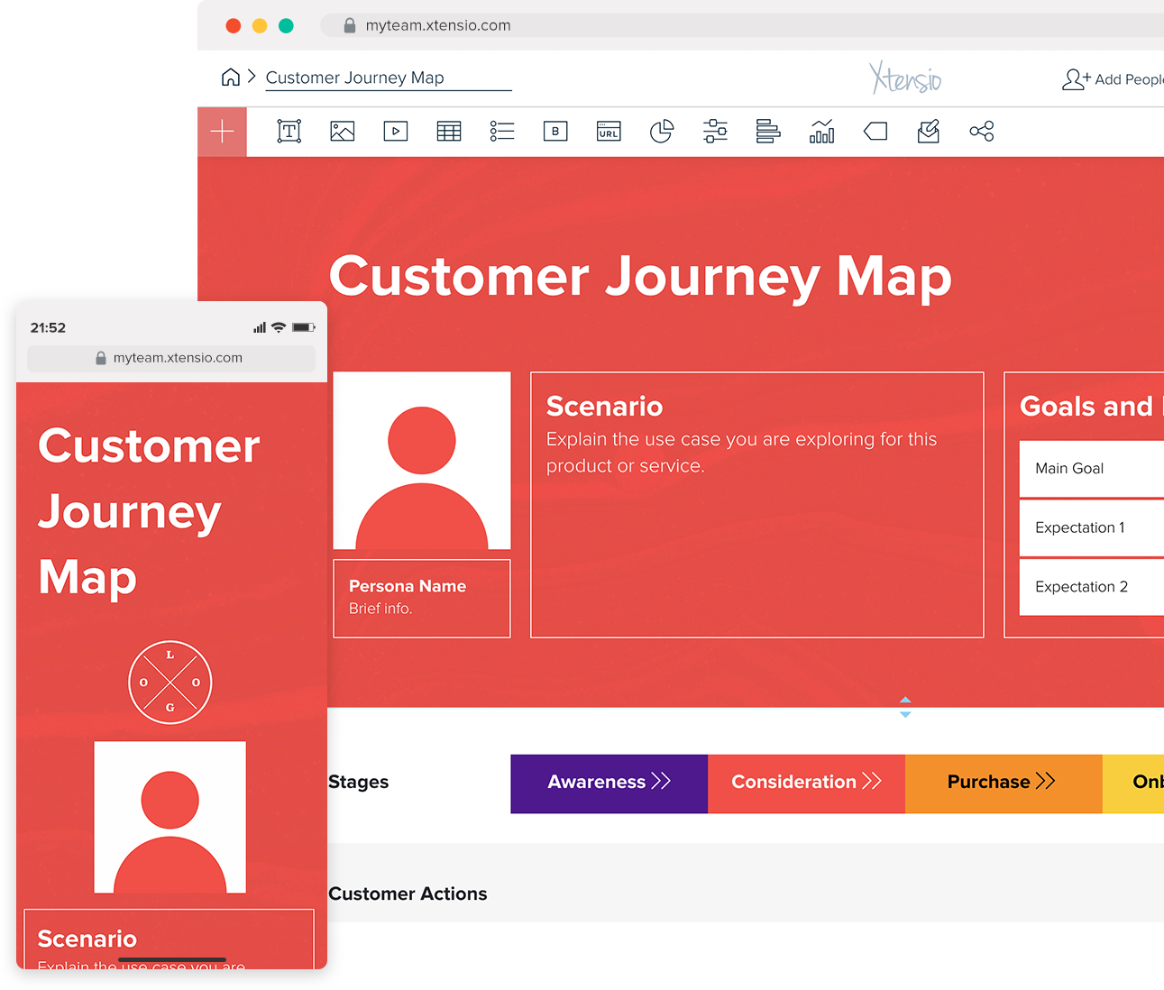1164x990 pixels.
Task: Add a Pie Chart module
Action: click(x=662, y=131)
